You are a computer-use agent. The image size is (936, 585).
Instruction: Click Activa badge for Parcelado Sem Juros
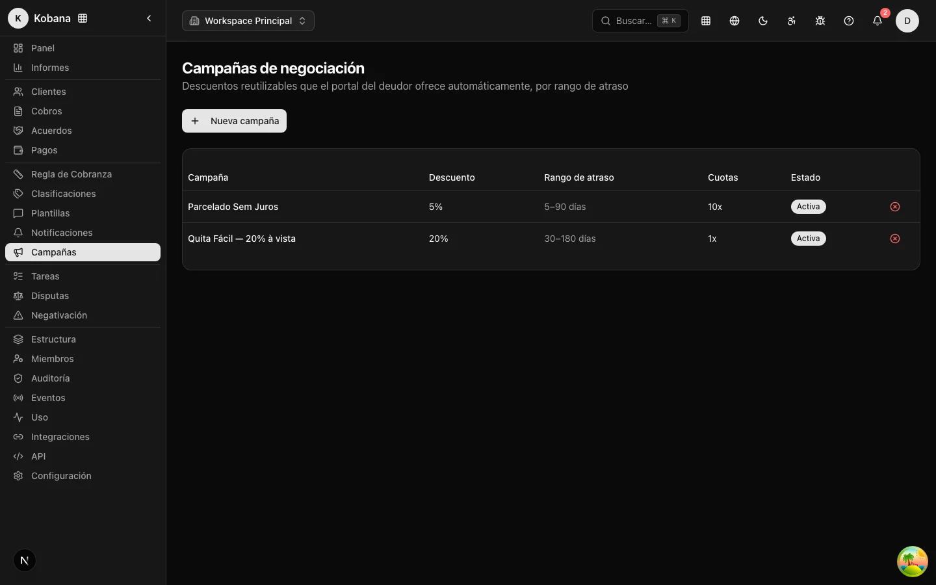coord(809,207)
